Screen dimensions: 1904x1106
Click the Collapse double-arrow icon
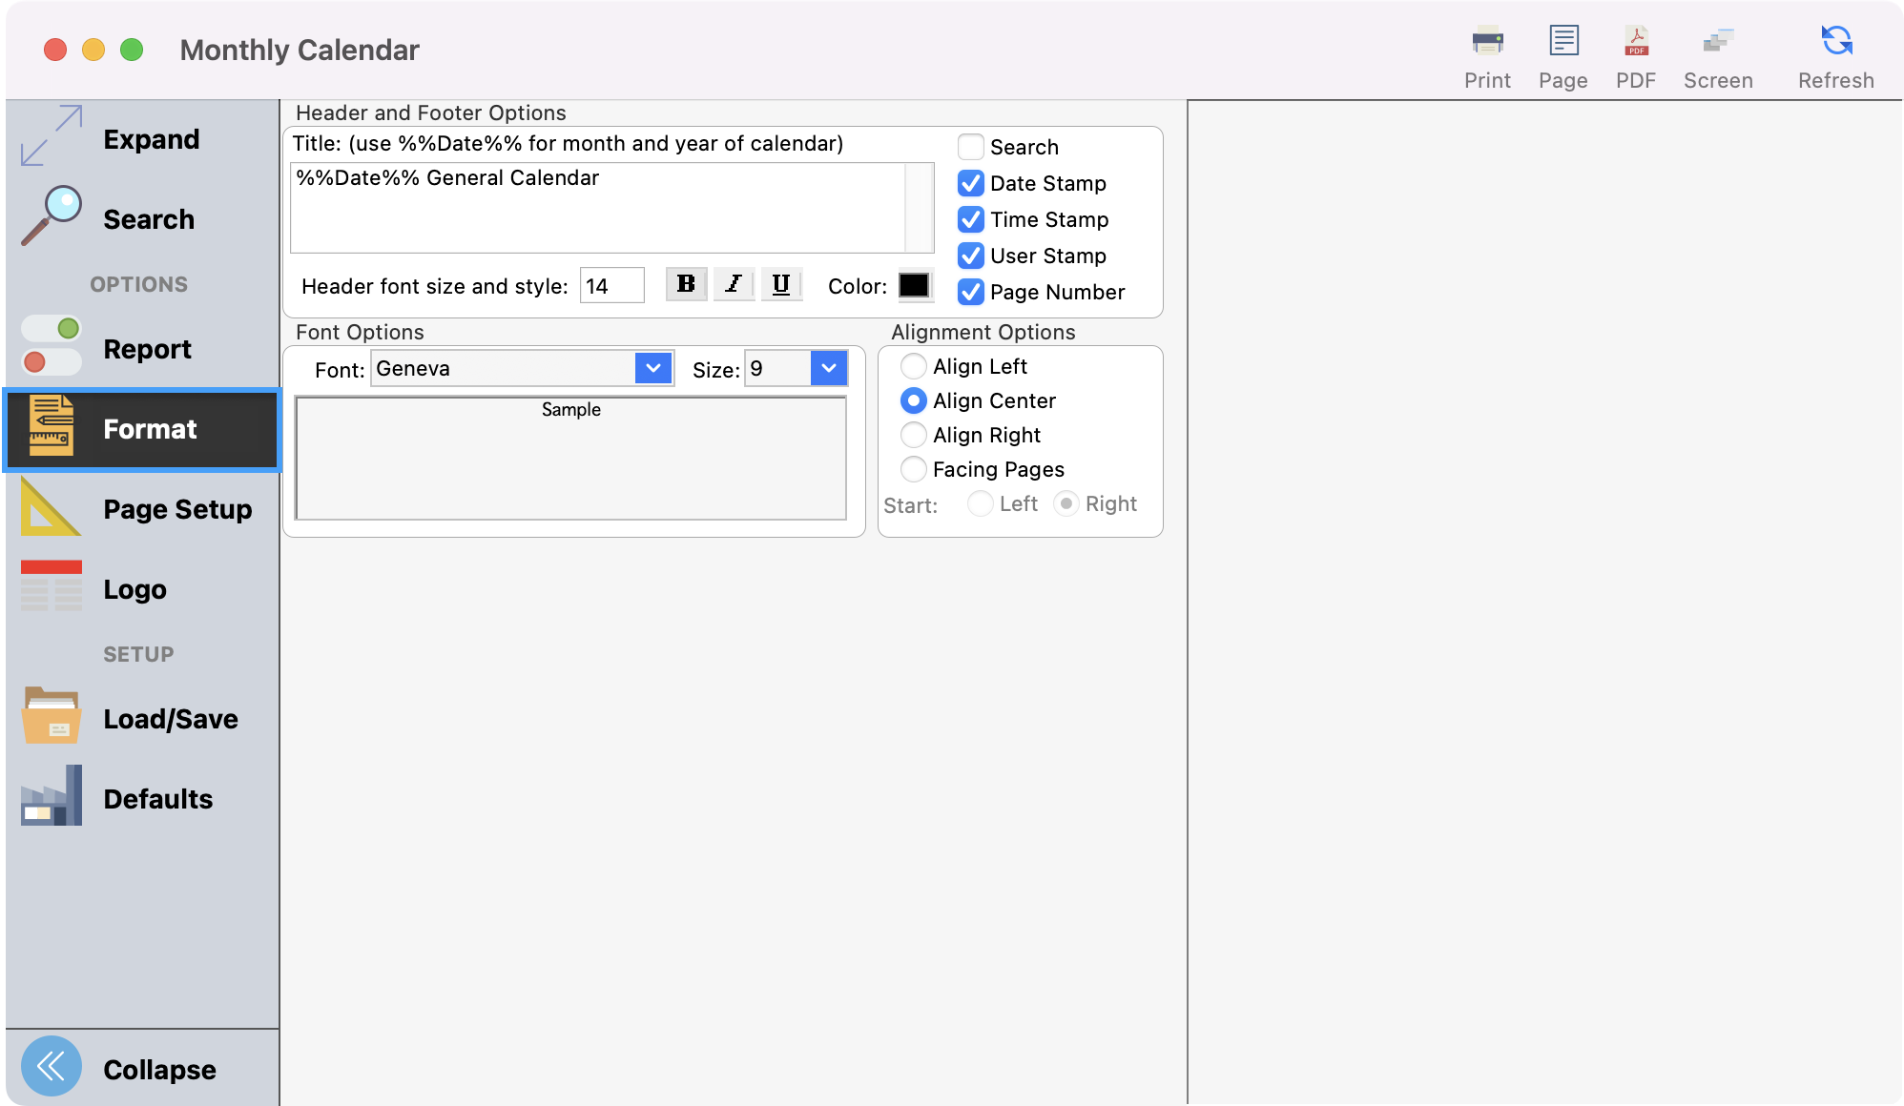tap(52, 1066)
